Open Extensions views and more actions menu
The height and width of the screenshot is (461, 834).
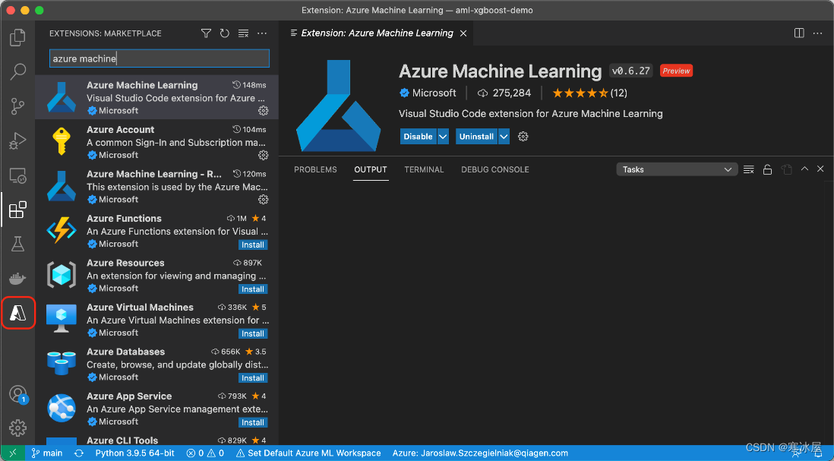262,33
